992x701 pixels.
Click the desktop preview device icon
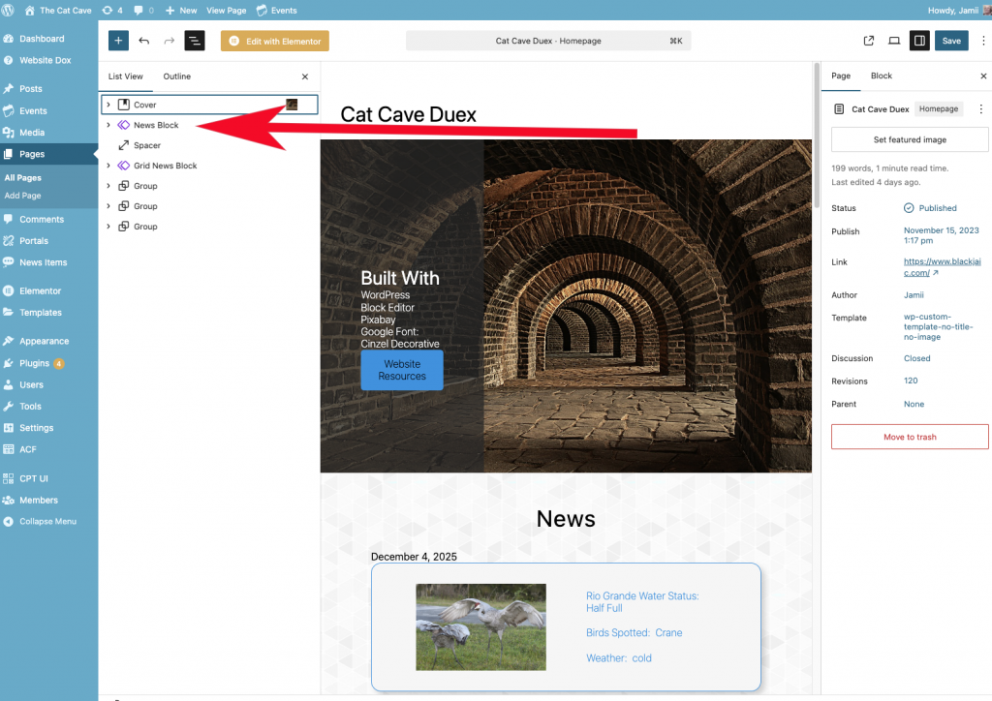click(893, 41)
